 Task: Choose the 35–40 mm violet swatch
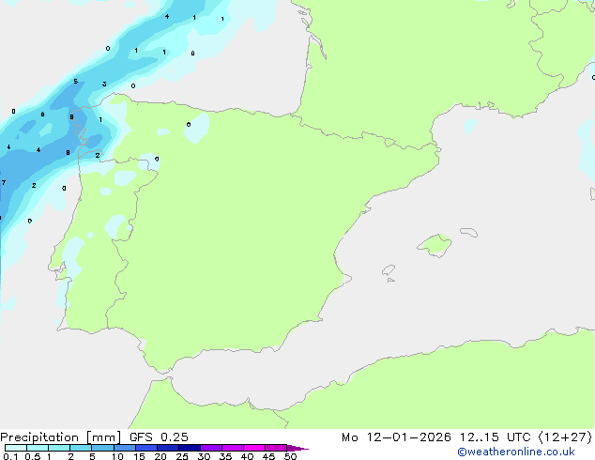click(x=233, y=448)
